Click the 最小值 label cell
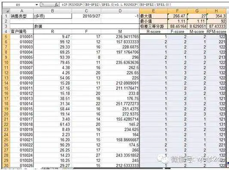The image size is (229, 170). [x=153, y=21]
